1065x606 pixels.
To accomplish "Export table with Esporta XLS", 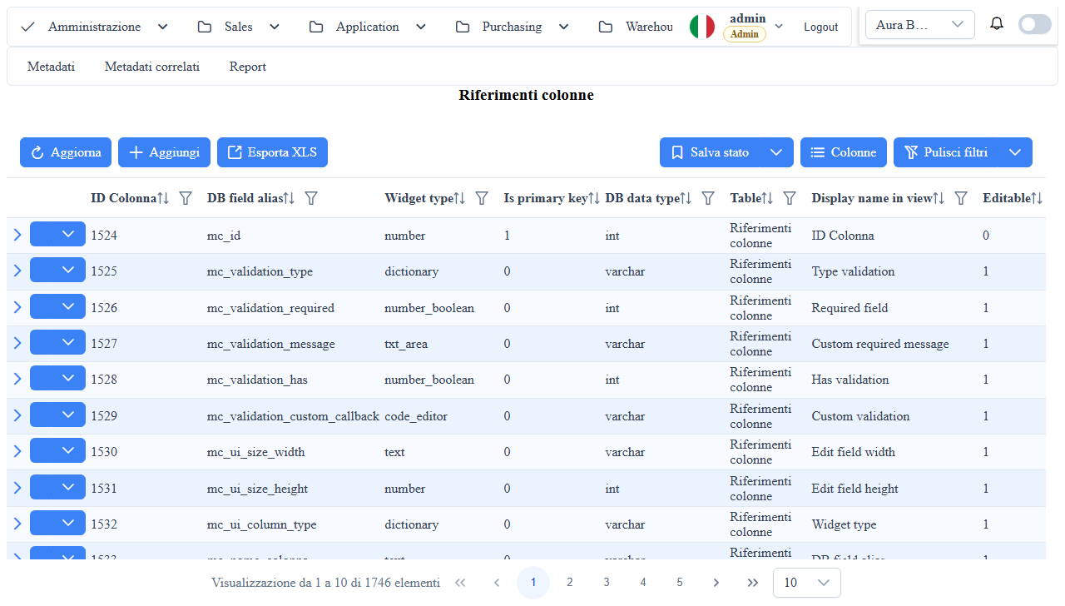I will pyautogui.click(x=272, y=152).
